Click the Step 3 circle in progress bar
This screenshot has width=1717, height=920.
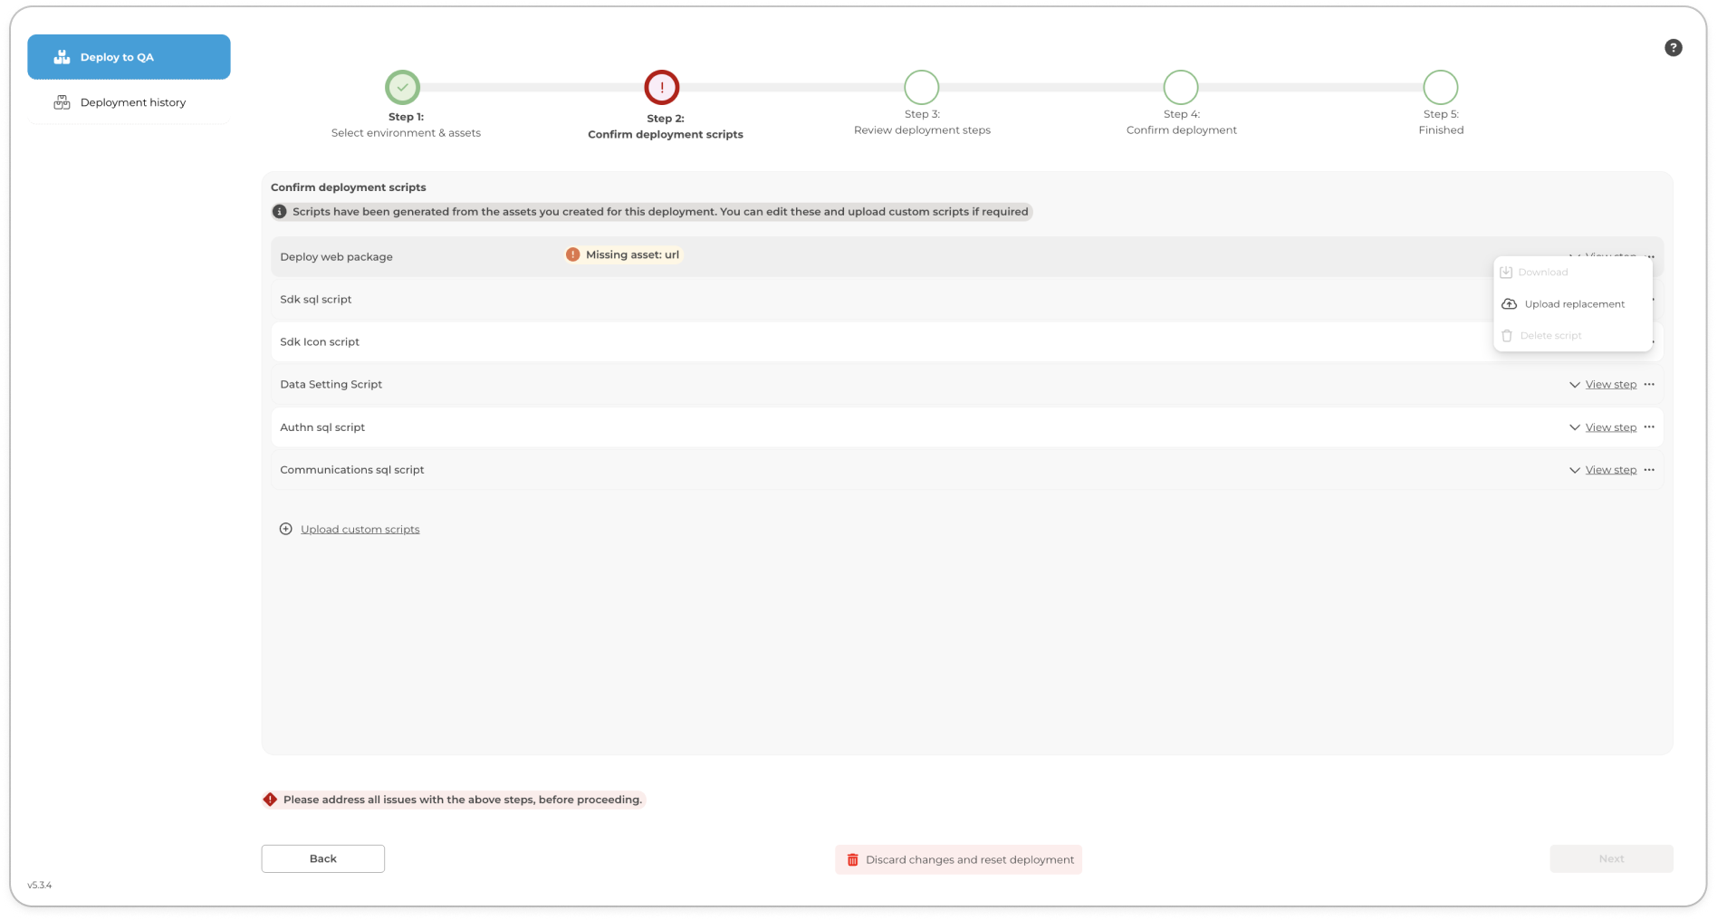(921, 88)
